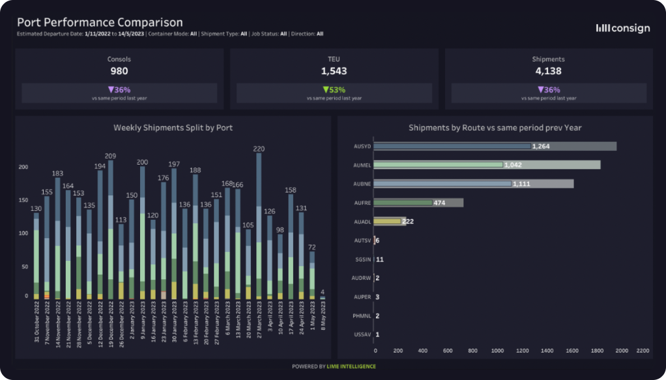The image size is (666, 380).
Task: Click the 19 December 2022 bar totaling 209
Action: [x=110, y=228]
